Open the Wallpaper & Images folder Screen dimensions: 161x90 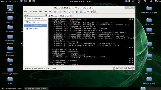point(149,10)
